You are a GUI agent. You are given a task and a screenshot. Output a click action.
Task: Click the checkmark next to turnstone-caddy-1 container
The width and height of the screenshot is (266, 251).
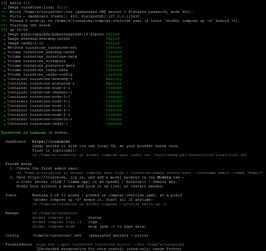point(5,124)
